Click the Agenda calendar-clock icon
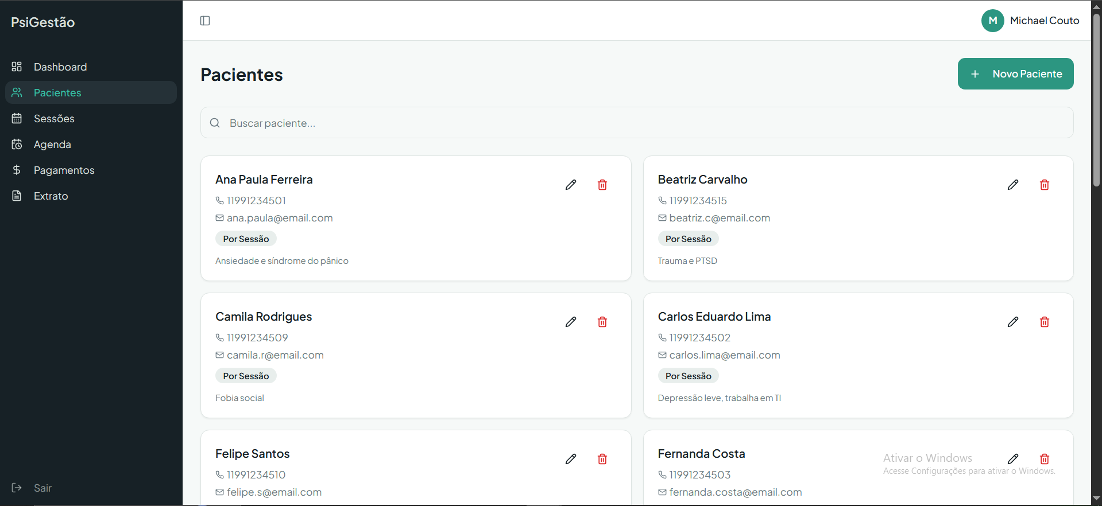The image size is (1102, 506). [17, 144]
